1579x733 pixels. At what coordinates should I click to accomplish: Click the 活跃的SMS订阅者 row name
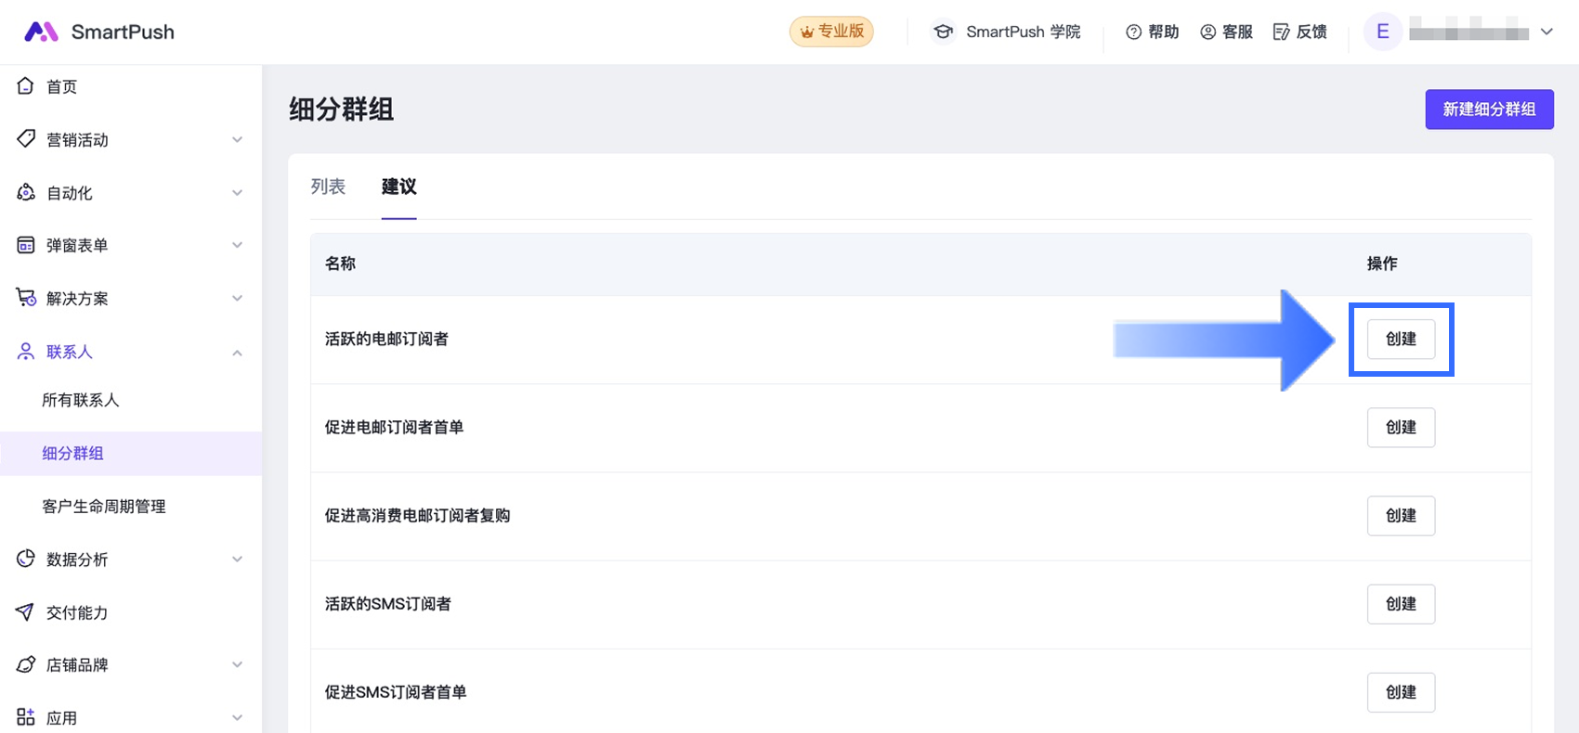tap(387, 604)
